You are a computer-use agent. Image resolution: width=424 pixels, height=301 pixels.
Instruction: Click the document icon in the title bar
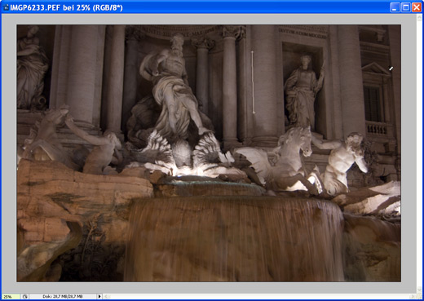coord(6,7)
